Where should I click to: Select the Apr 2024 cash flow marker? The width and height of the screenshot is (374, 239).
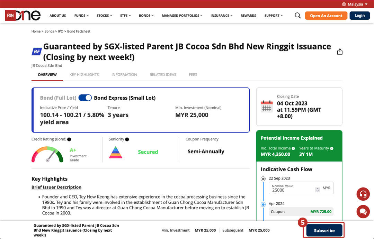click(x=263, y=204)
